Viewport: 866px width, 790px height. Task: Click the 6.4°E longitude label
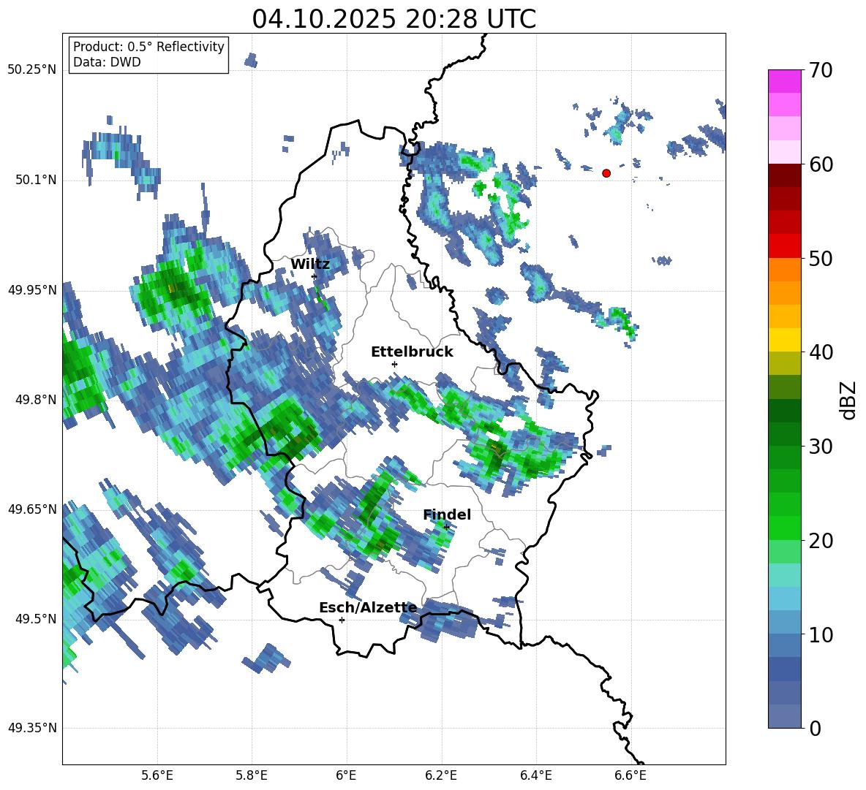pos(535,775)
